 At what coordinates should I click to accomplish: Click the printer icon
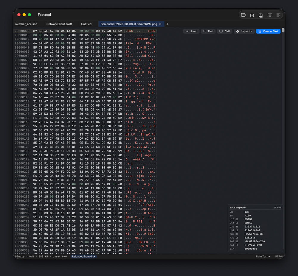270,15
